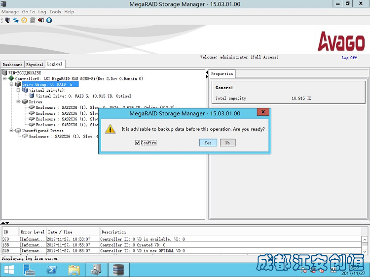
Task: Click the Unconfigured Drives icon
Action: click(x=18, y=130)
